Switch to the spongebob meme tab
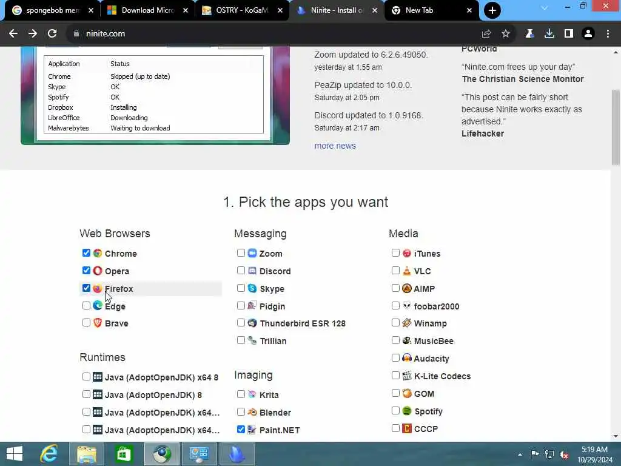Screen dimensions: 621x466 coord(52,10)
